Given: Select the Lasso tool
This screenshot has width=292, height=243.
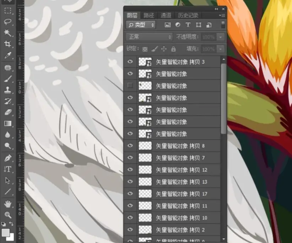Looking at the screenshot, I should pos(7,22).
